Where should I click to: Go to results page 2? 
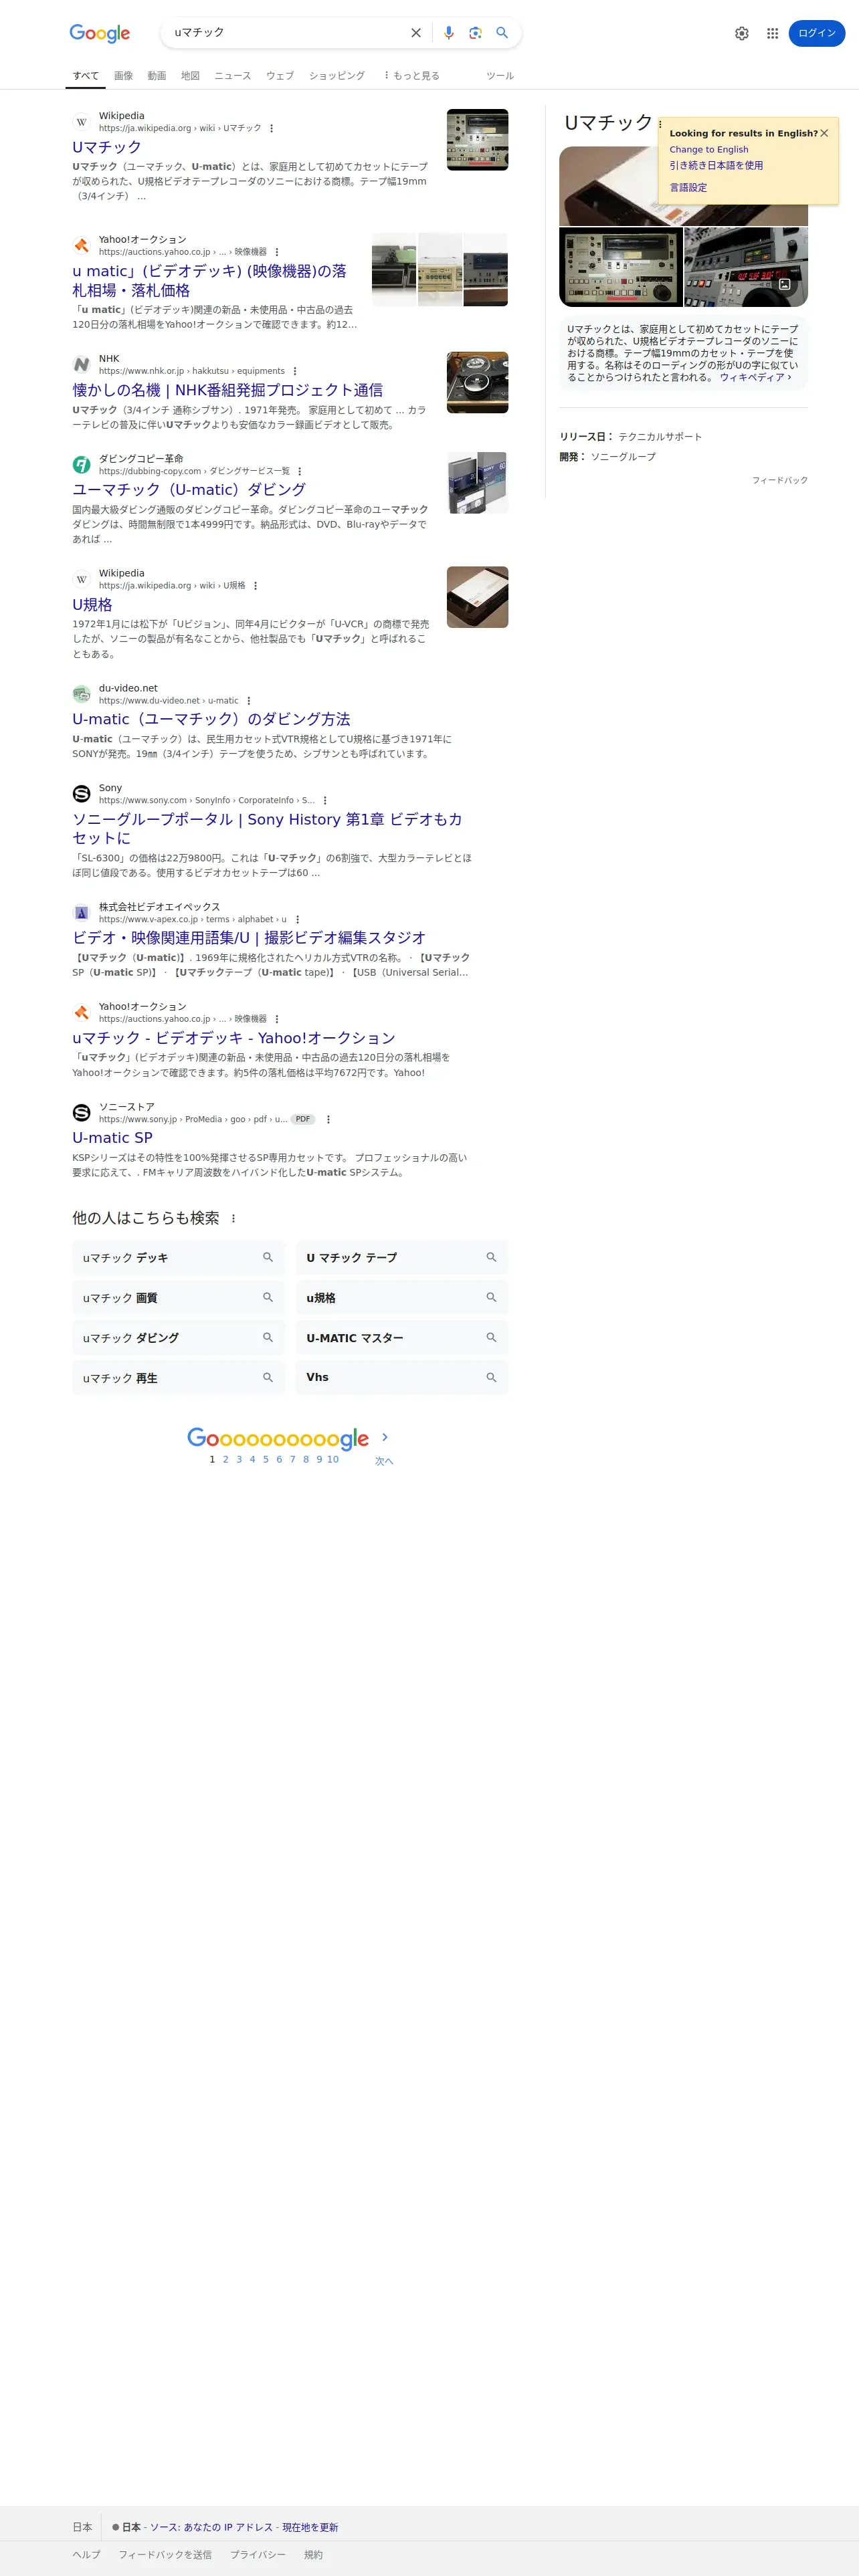pyautogui.click(x=225, y=1460)
